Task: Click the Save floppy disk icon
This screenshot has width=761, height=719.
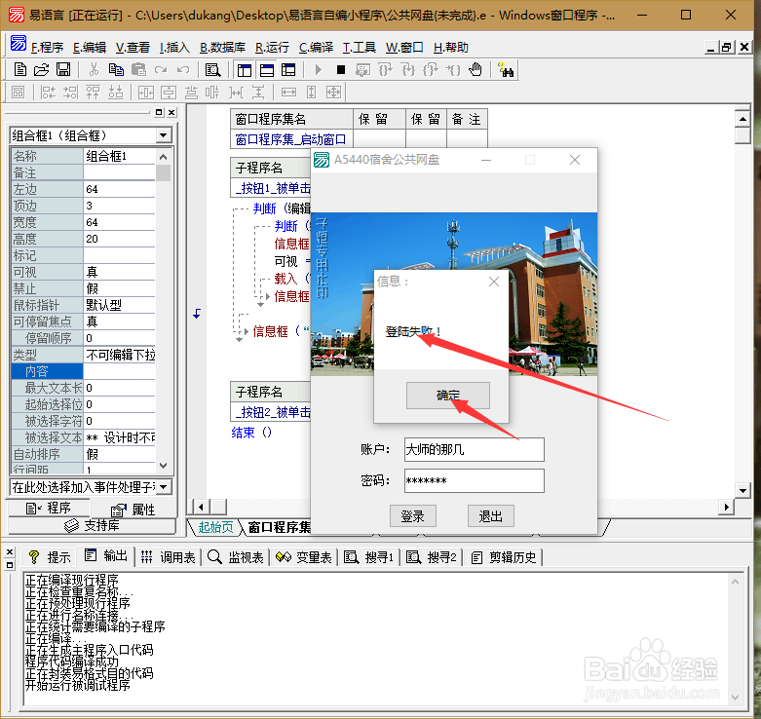Action: coord(63,70)
